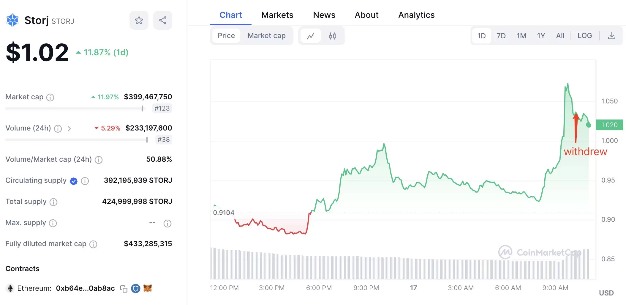The width and height of the screenshot is (626, 305).
Task: Expand Volume (24h) details chevron
Action: (x=69, y=129)
